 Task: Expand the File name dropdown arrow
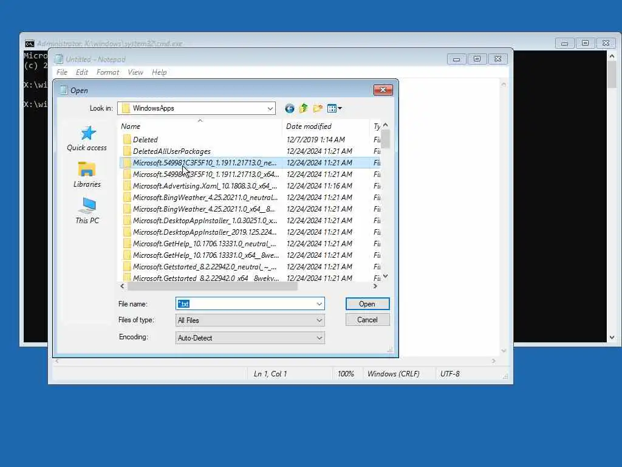click(x=320, y=304)
